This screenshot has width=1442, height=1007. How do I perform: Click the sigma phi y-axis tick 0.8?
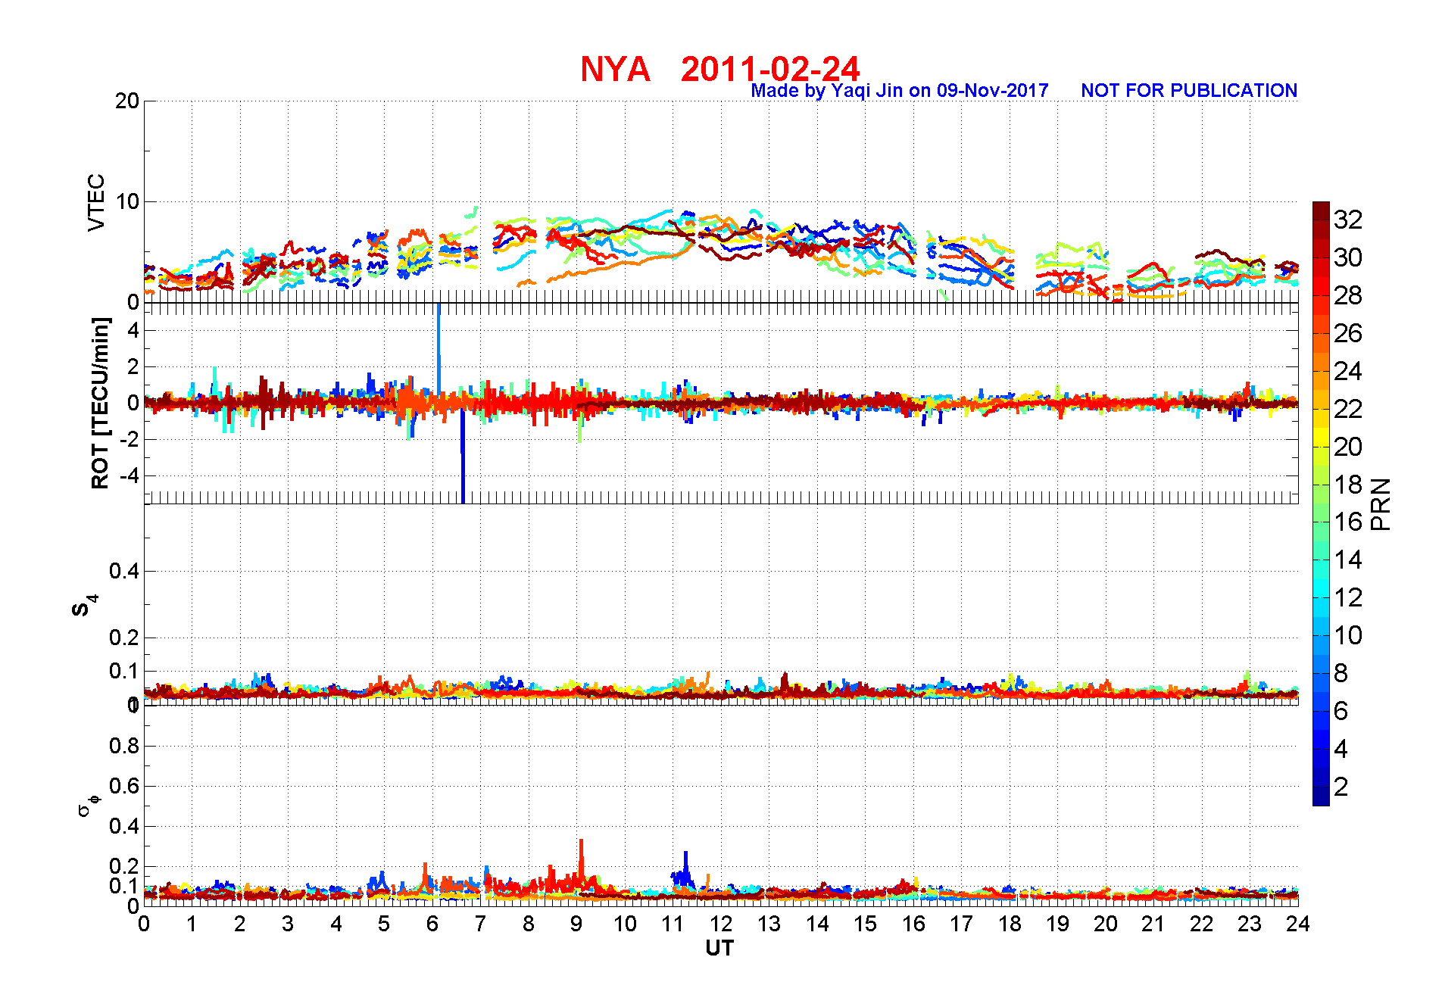click(124, 746)
